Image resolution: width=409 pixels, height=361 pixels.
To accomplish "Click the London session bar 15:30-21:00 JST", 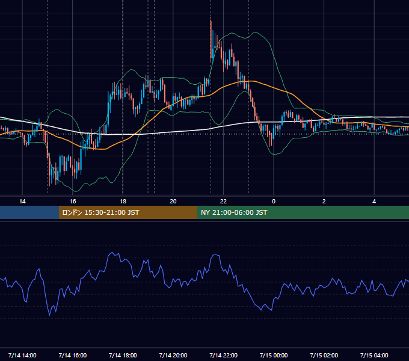I will [128, 212].
